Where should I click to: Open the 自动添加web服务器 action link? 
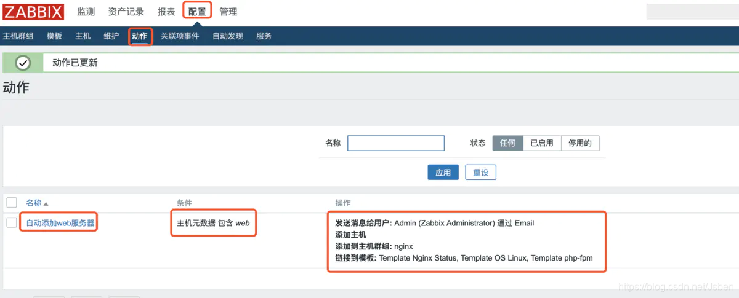(60, 223)
